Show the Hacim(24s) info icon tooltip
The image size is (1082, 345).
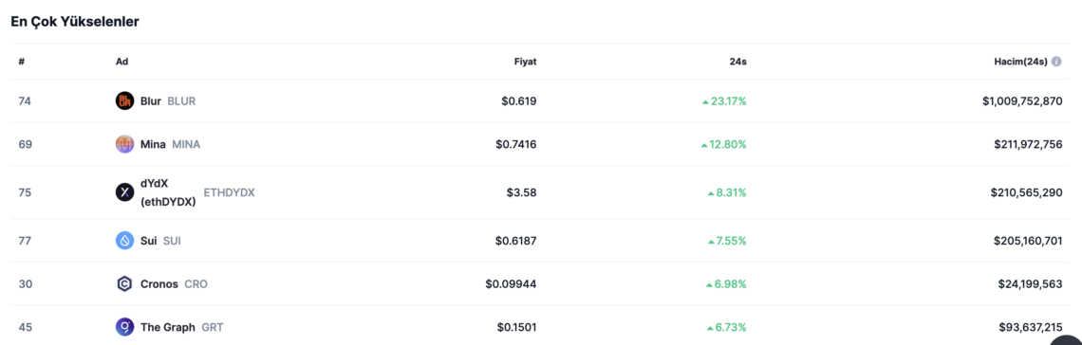pos(1056,62)
